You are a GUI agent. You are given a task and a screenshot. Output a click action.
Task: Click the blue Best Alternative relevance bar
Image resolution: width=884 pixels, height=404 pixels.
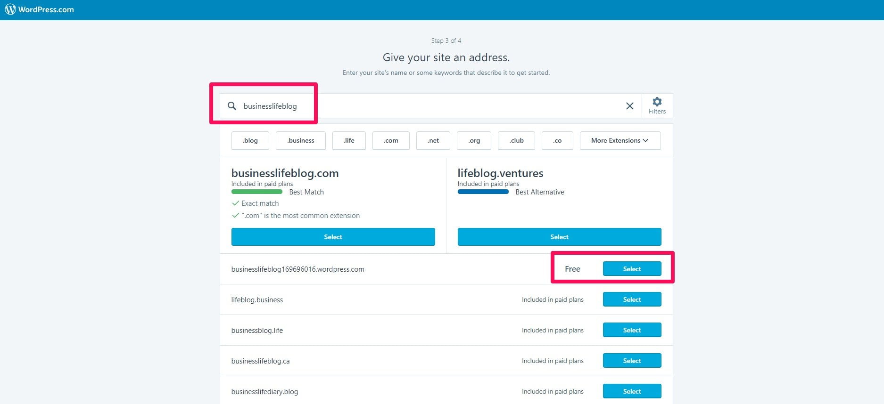(483, 192)
